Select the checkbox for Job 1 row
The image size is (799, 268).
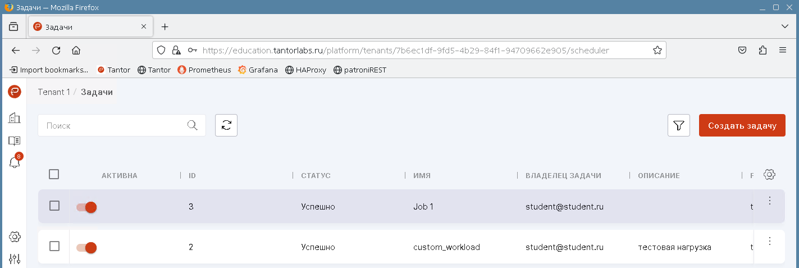click(54, 206)
